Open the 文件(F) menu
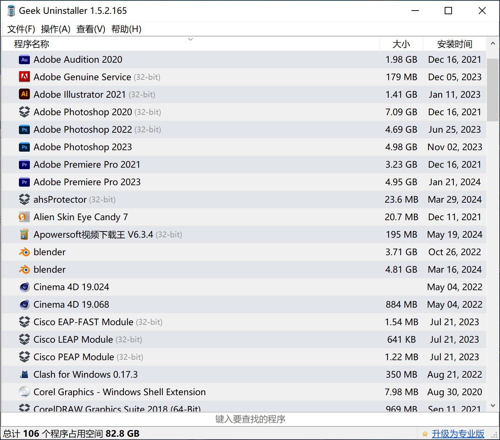Viewport: 500px width, 440px height. click(21, 29)
